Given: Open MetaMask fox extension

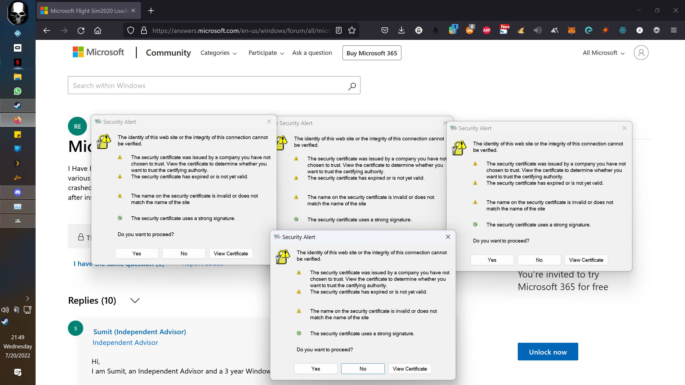Looking at the screenshot, I should (571, 30).
